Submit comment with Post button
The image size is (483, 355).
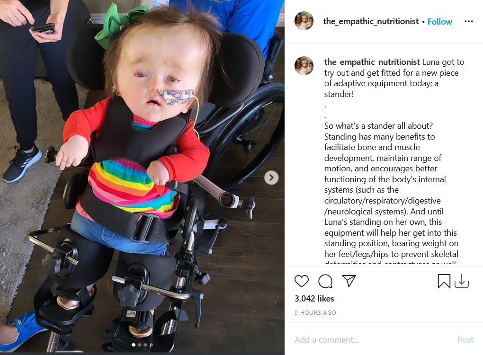(465, 339)
